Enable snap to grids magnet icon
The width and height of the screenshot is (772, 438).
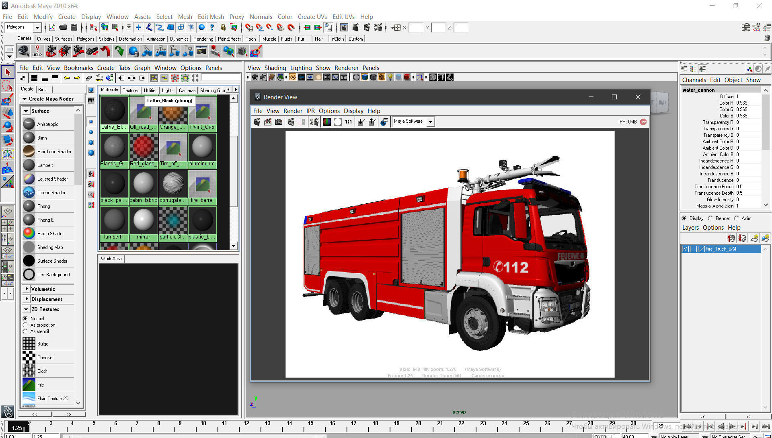click(x=249, y=27)
